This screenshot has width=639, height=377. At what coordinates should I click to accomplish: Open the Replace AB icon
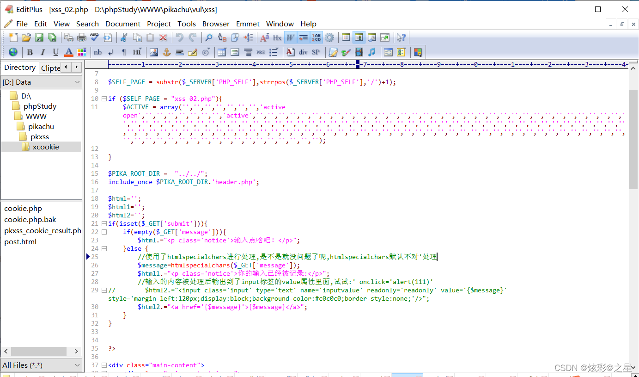tap(222, 37)
